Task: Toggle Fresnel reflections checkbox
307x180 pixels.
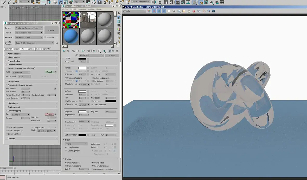Action: tap(66, 78)
